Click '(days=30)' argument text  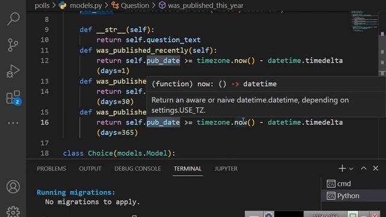coord(115,102)
